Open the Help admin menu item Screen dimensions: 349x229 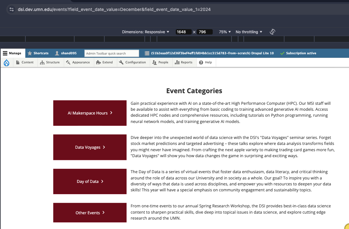pyautogui.click(x=206, y=62)
